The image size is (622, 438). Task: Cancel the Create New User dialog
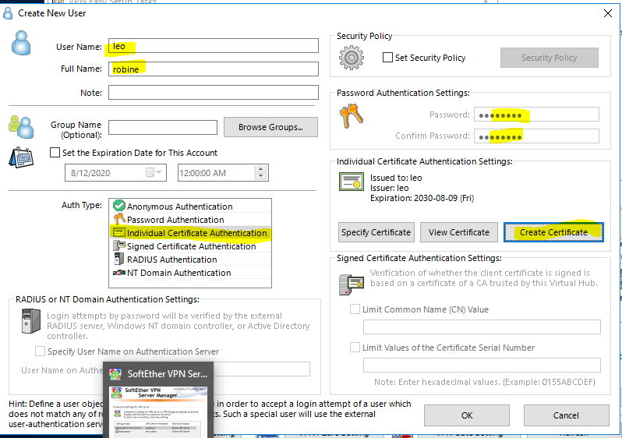point(566,415)
